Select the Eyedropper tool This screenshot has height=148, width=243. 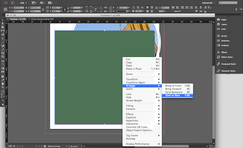tap(3, 80)
